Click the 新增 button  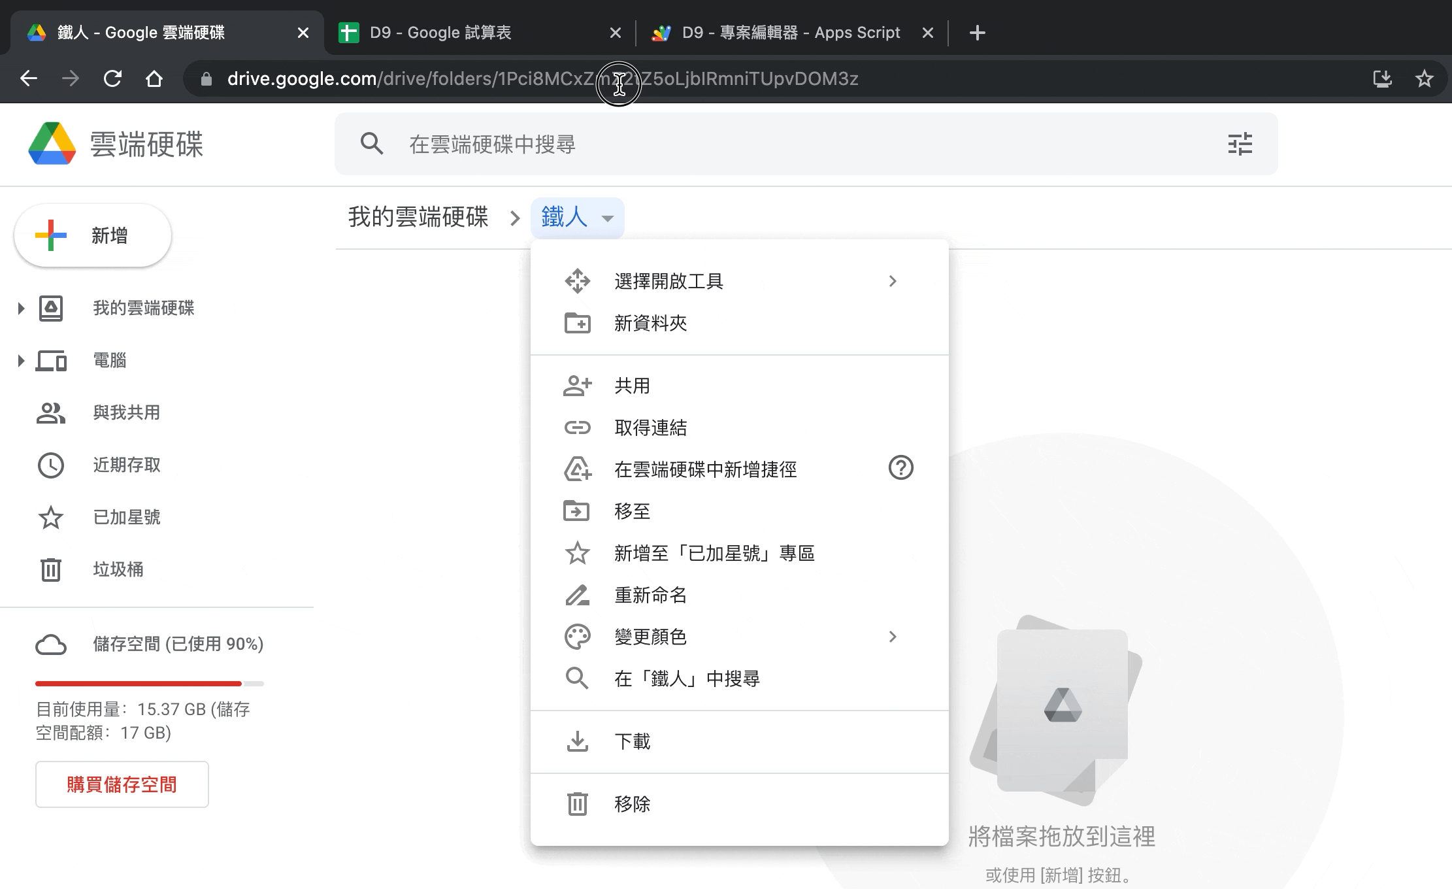[x=93, y=235]
